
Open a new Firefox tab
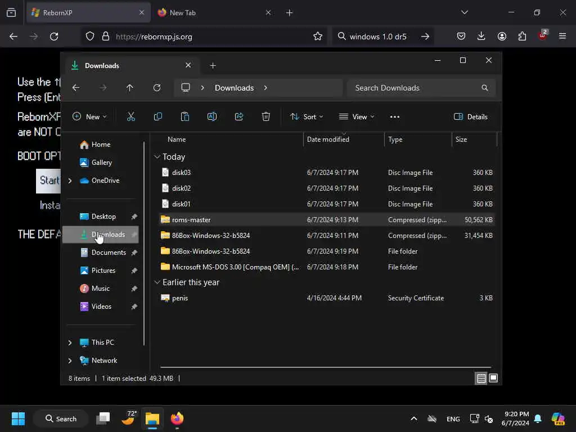pos(290,12)
